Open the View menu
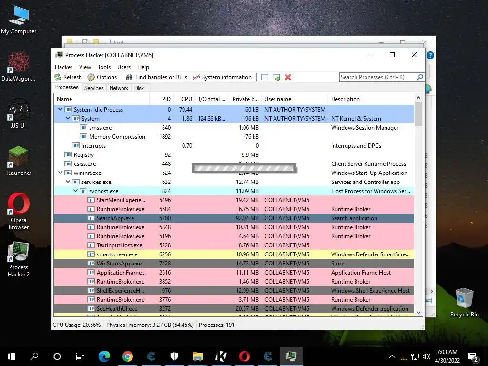Viewport: 488px width, 366px height. [85, 67]
